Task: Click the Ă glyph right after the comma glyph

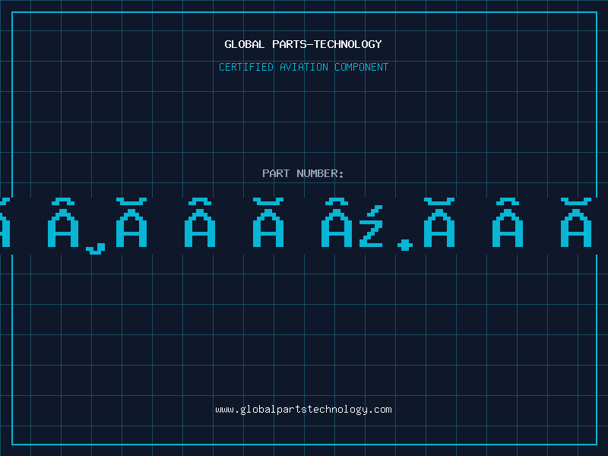Action: pos(131,223)
